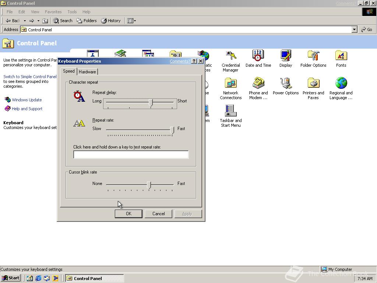The height and width of the screenshot is (283, 377).
Task: Click the repeat rate test text box
Action: coord(131,154)
